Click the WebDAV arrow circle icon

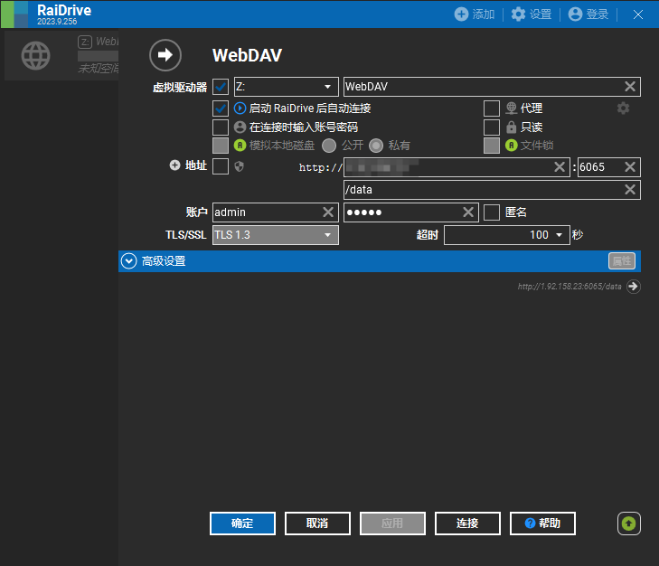pos(165,55)
